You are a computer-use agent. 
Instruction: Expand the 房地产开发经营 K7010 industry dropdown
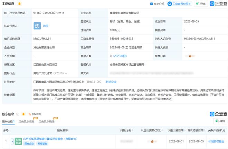pyautogui.click(x=66, y=73)
